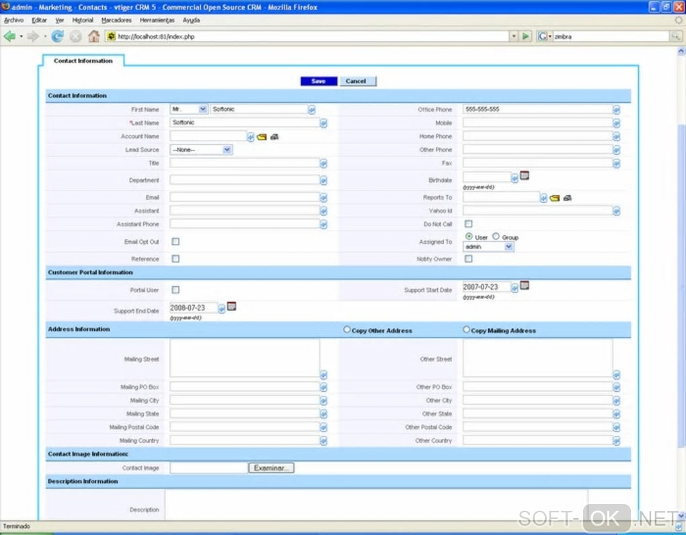
Task: Click the blue icon beside Department field
Action: tap(323, 181)
